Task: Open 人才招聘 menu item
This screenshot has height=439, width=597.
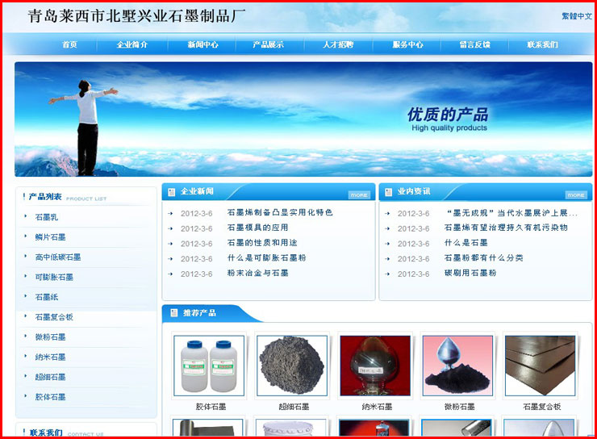Action: point(338,44)
